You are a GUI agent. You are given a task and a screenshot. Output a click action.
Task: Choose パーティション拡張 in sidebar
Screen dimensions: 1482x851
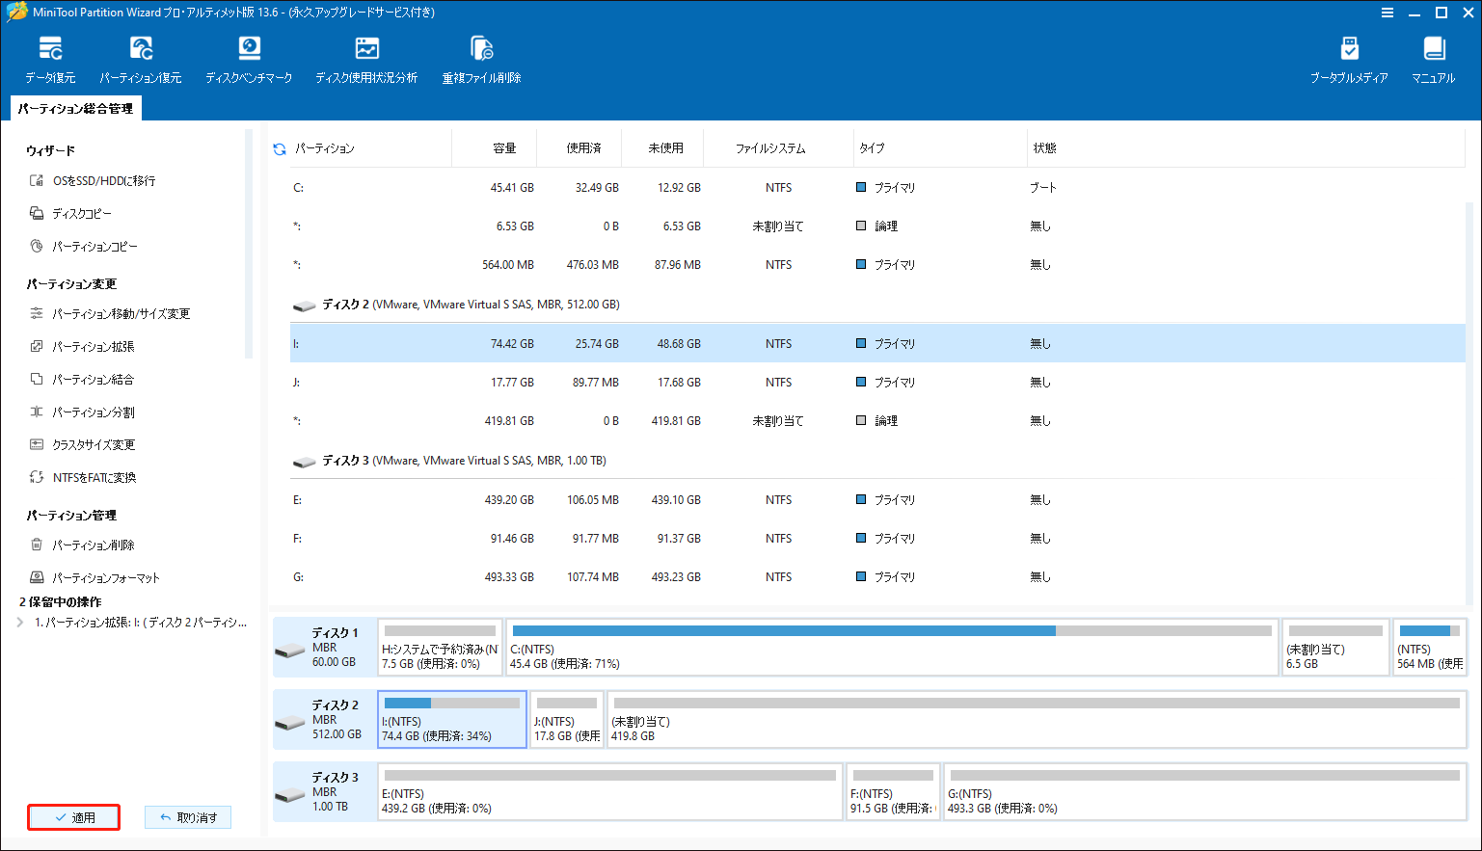coord(82,346)
